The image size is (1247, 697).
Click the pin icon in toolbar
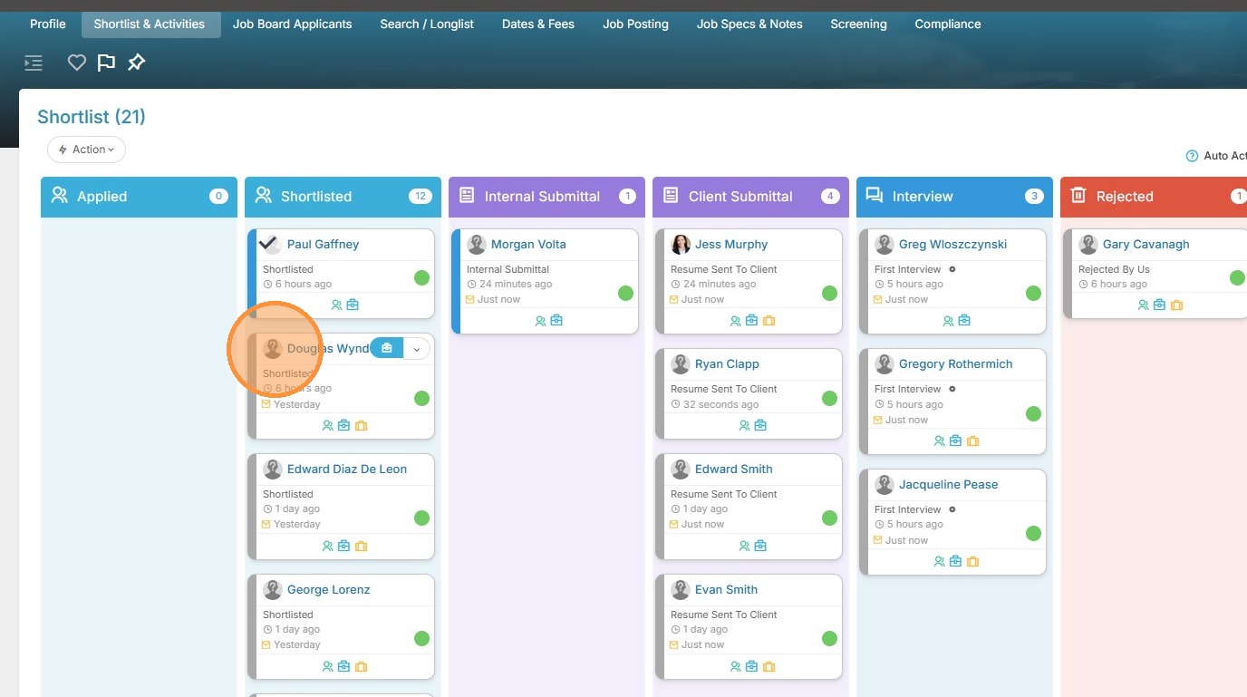pyautogui.click(x=136, y=63)
